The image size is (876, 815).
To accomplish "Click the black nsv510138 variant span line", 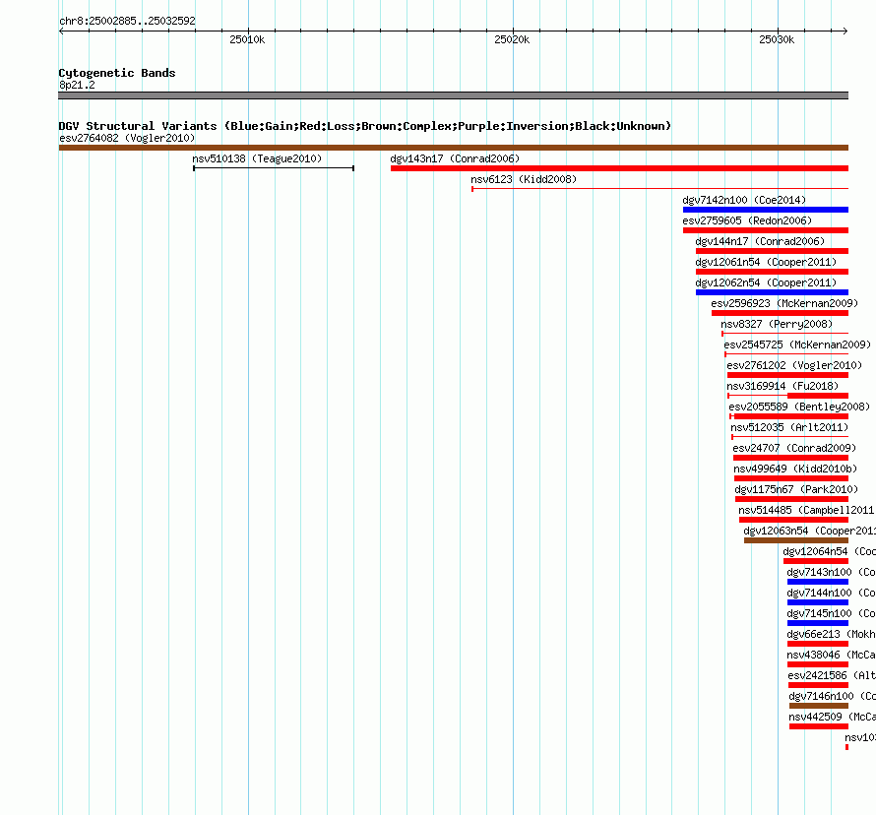I will 274,168.
